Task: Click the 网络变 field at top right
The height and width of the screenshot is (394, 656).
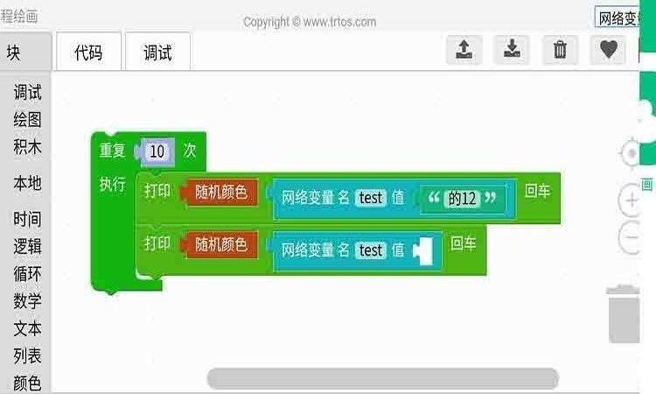Action: click(x=618, y=18)
